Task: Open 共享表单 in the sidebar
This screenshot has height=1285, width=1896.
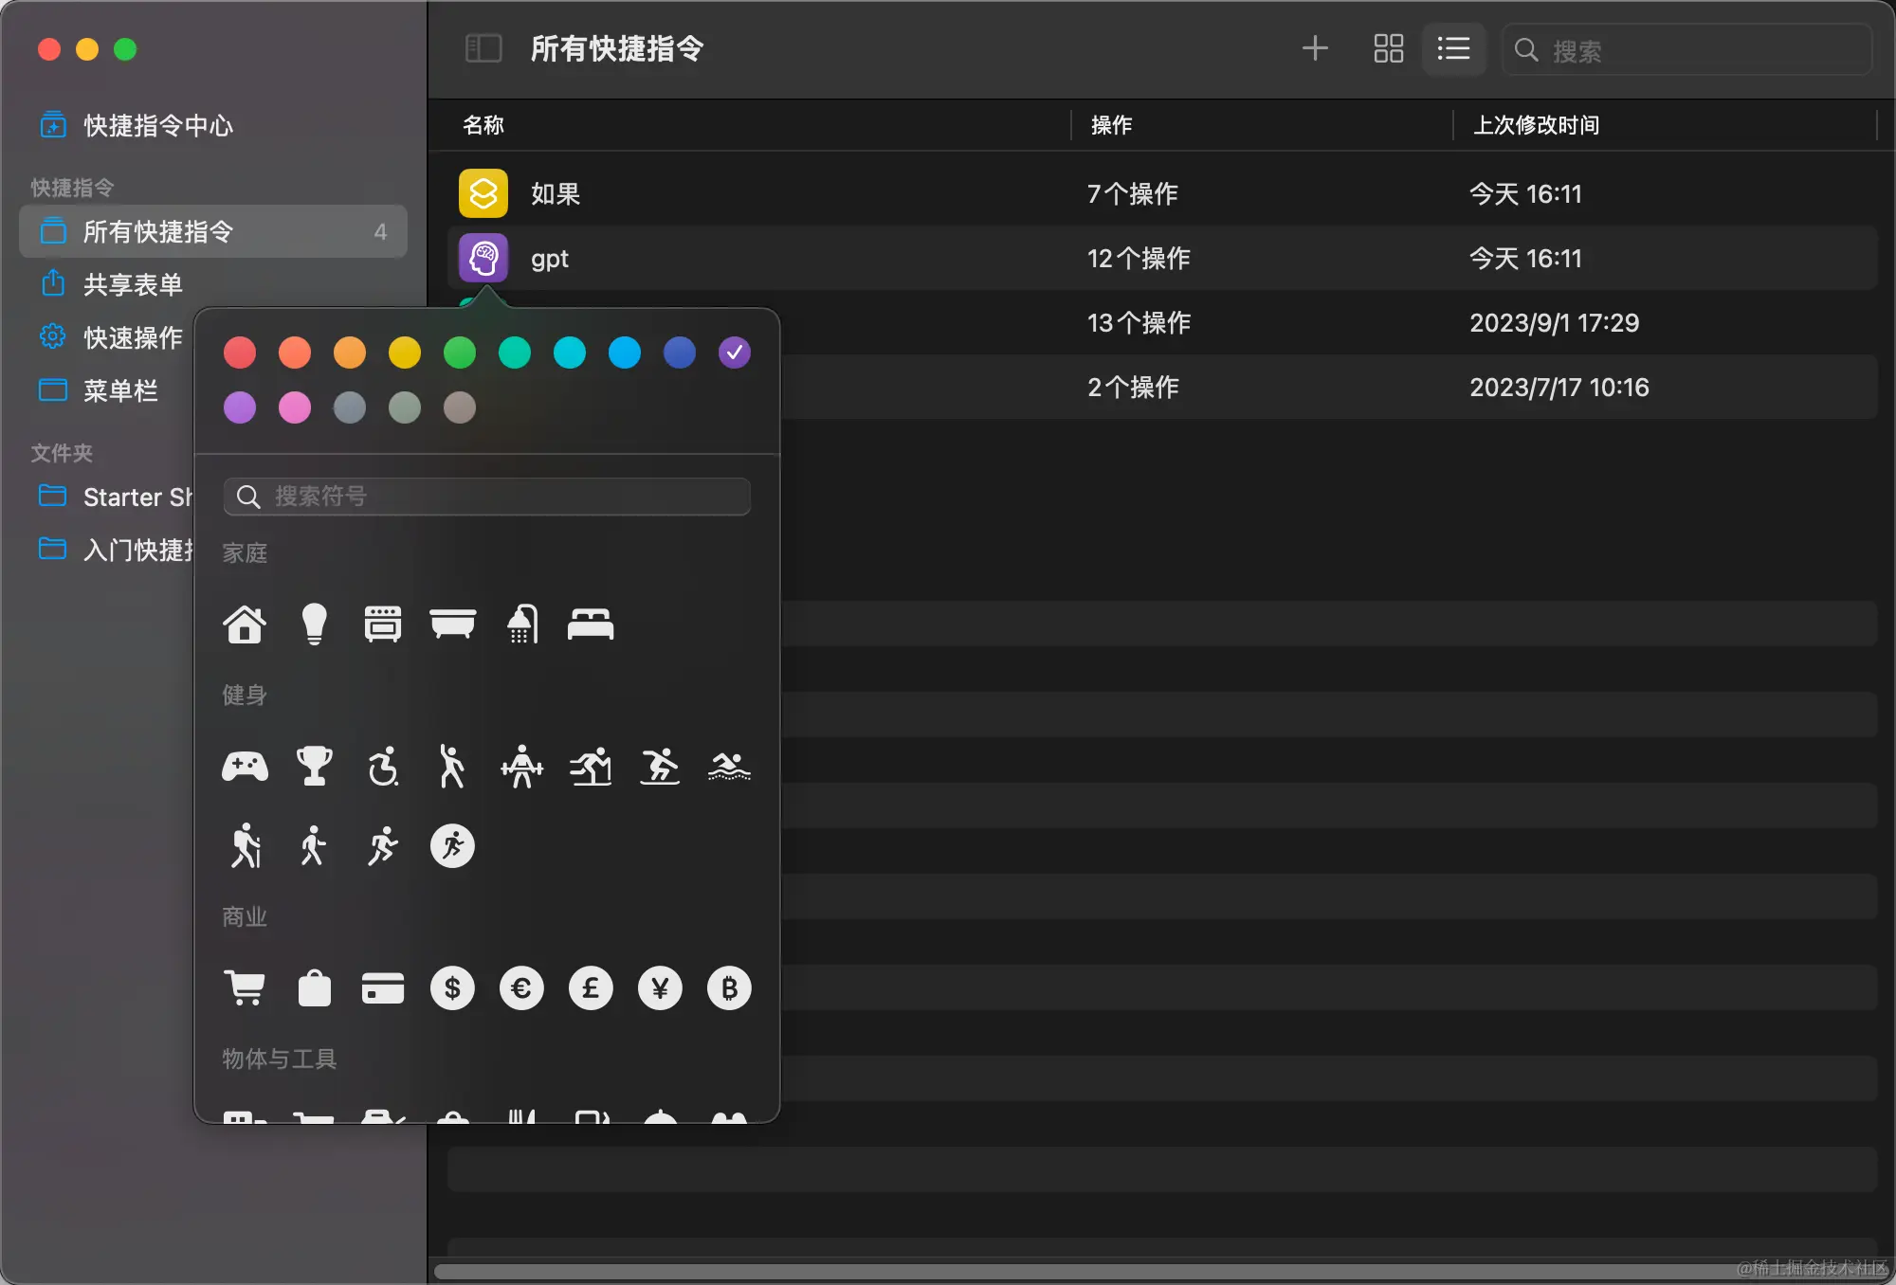Action: [x=133, y=284]
